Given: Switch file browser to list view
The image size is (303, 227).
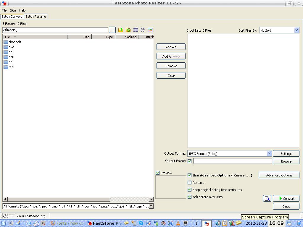Looking at the screenshot, I should tap(143, 30).
